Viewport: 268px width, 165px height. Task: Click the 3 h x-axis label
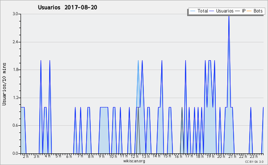(37, 156)
